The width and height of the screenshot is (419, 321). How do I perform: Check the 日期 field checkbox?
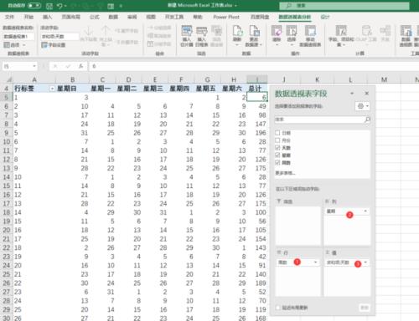pos(277,133)
